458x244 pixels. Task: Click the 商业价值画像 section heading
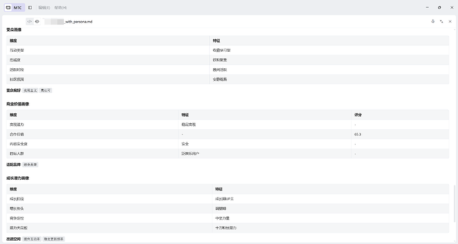click(17, 104)
